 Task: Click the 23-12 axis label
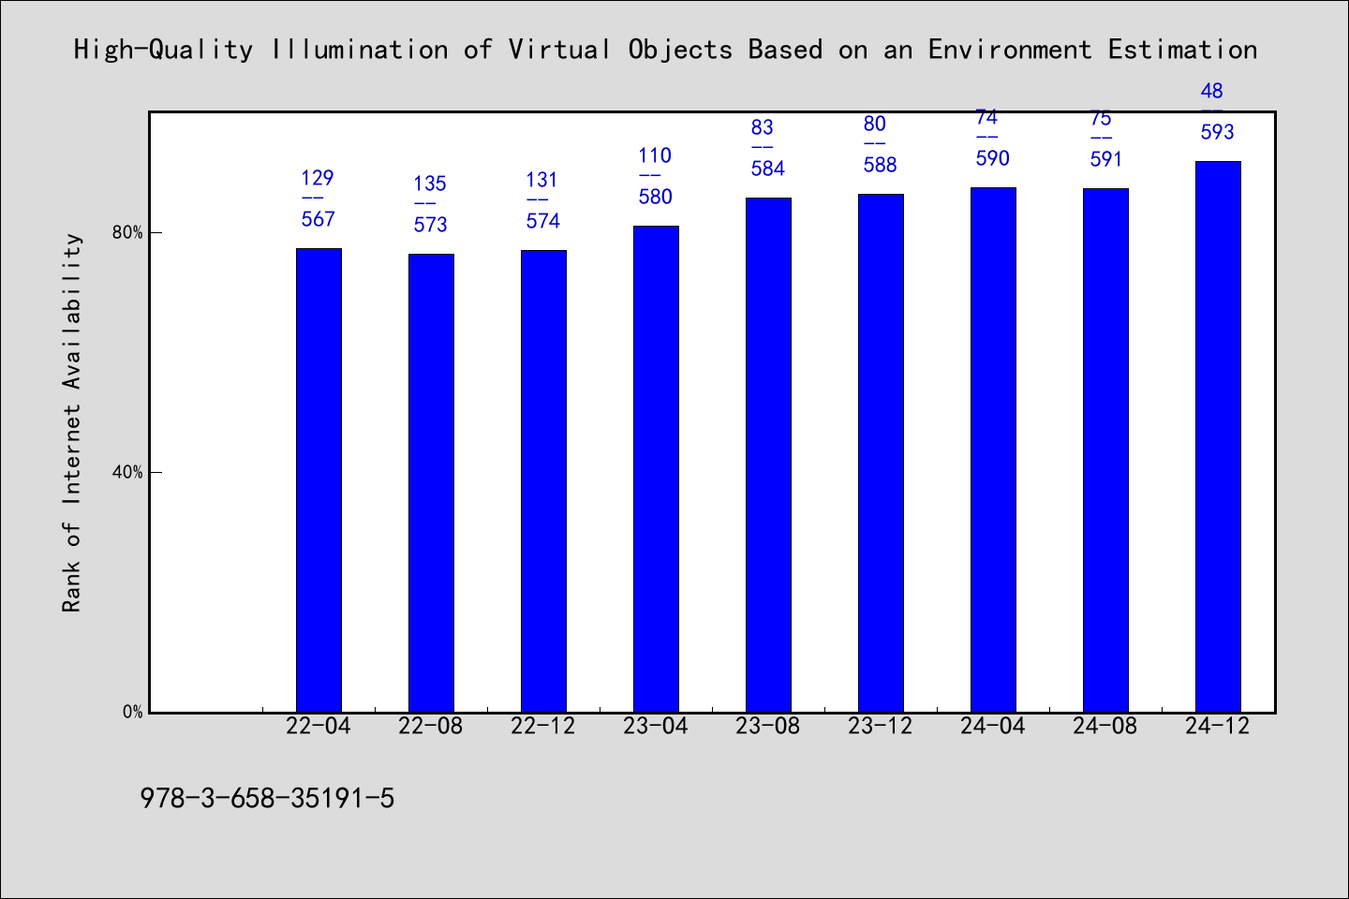click(881, 727)
